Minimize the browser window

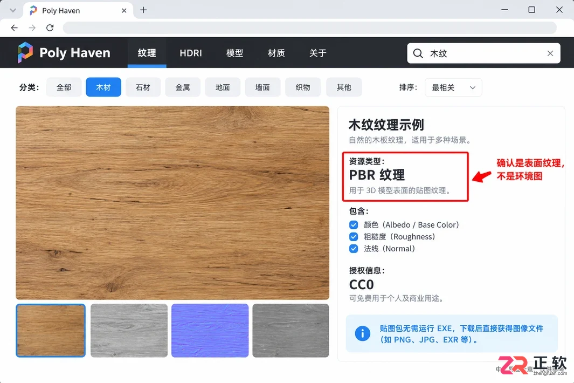click(504, 10)
